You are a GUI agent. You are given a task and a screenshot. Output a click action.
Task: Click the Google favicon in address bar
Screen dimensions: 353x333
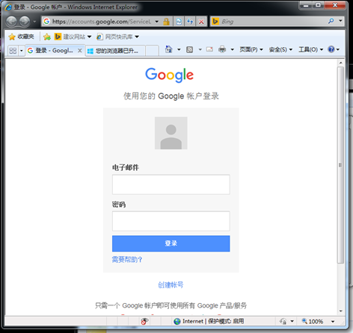click(x=46, y=22)
